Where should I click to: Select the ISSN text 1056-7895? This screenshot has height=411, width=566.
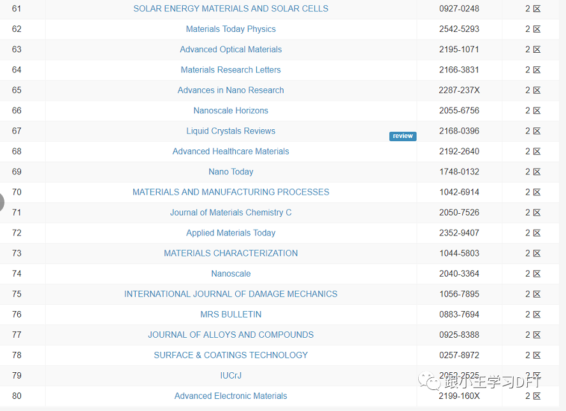click(x=459, y=294)
